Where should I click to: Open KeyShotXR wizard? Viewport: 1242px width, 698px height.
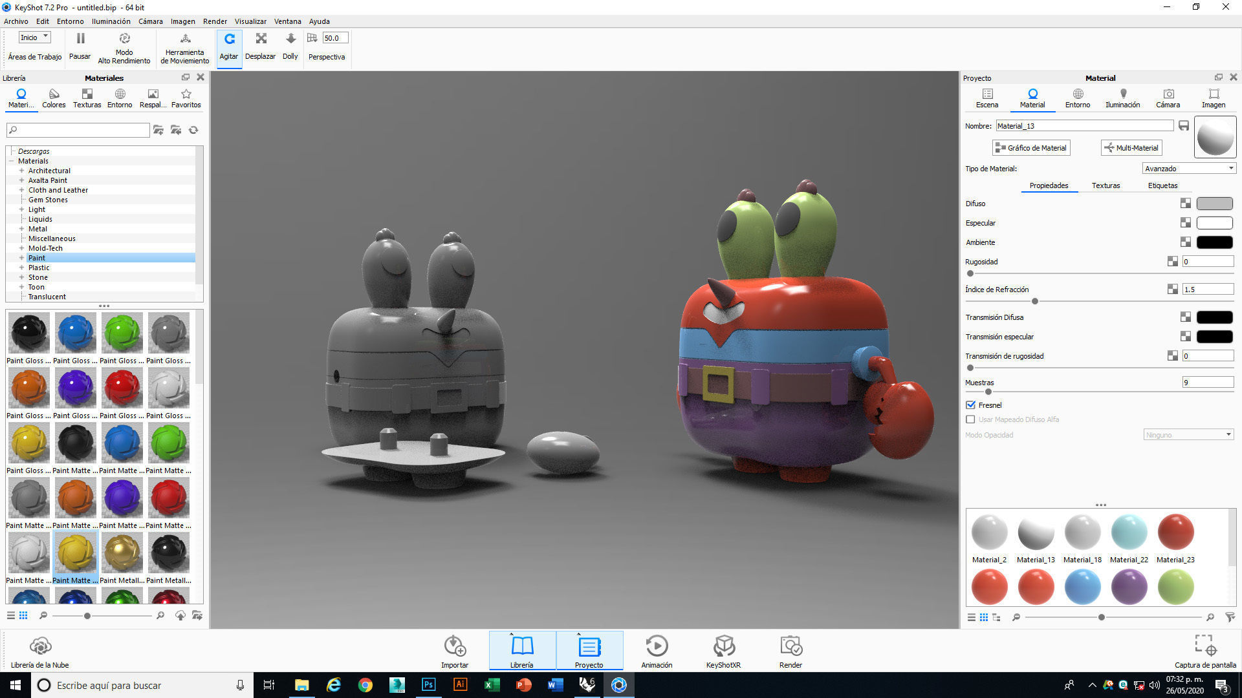click(x=723, y=651)
